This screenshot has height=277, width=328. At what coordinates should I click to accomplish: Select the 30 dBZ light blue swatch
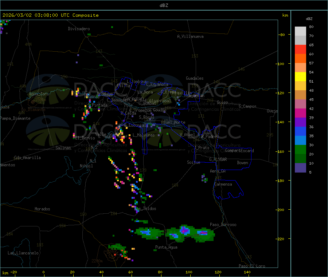pyautogui.click(x=300, y=140)
